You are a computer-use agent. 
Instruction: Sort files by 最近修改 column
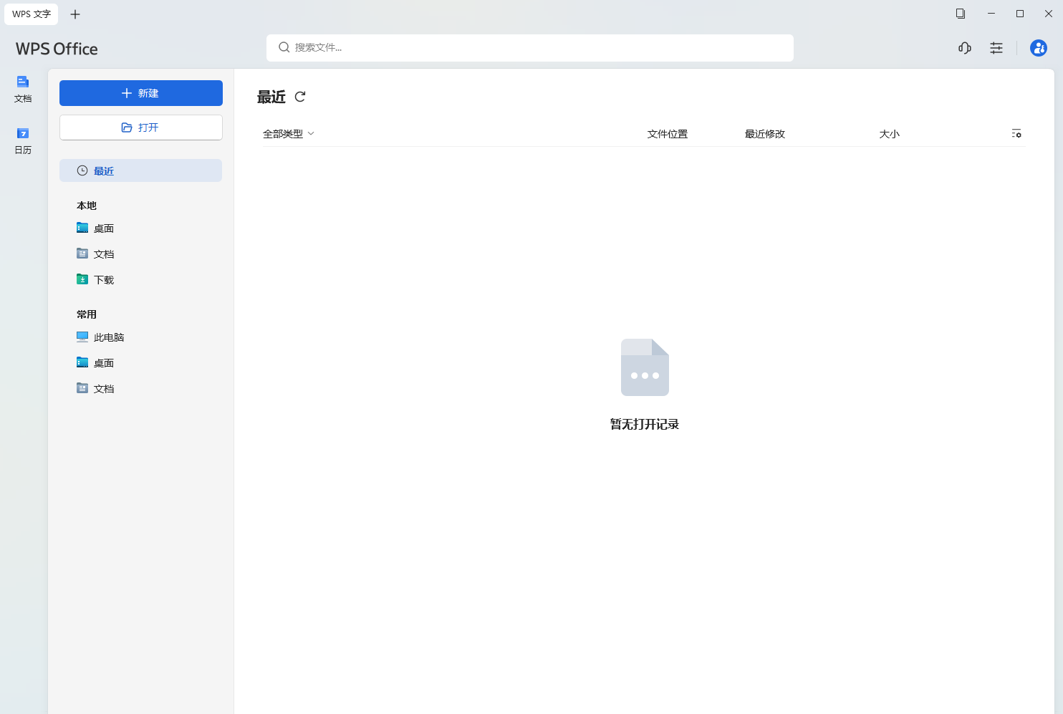[765, 133]
